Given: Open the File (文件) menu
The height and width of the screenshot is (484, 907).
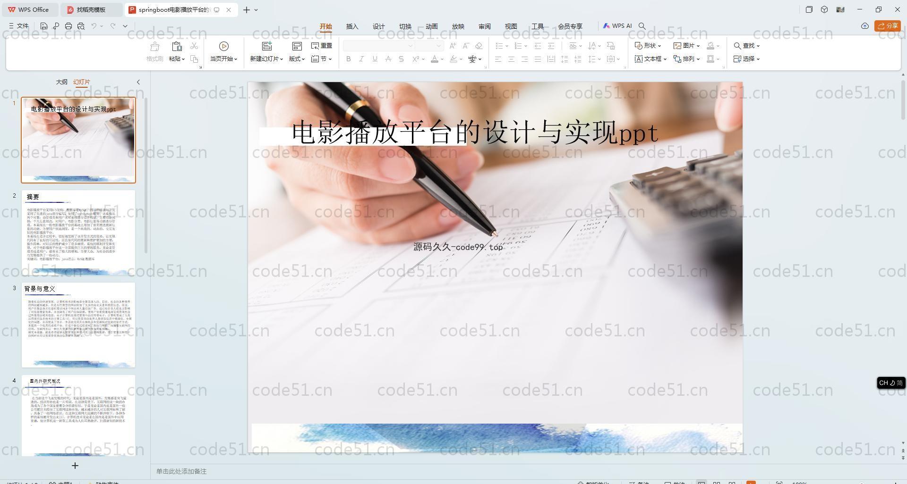Looking at the screenshot, I should pos(19,26).
